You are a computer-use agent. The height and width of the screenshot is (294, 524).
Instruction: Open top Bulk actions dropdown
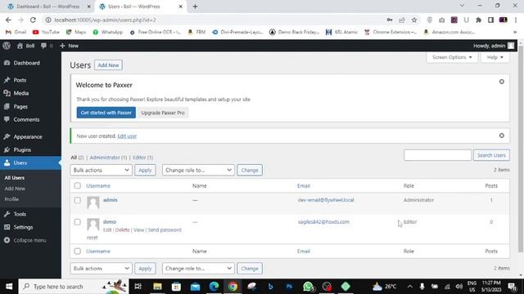point(101,170)
